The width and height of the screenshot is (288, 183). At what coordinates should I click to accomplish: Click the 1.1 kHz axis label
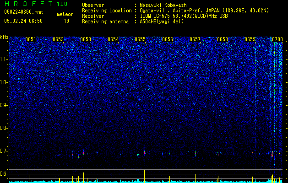coord(4,59)
